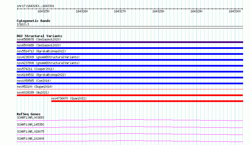Click the blue bar under nsv5514713
The height and width of the screenshot is (145, 251).
pyautogui.click(x=130, y=54)
